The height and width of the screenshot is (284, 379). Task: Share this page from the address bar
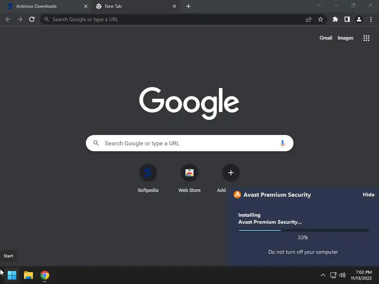pos(309,19)
